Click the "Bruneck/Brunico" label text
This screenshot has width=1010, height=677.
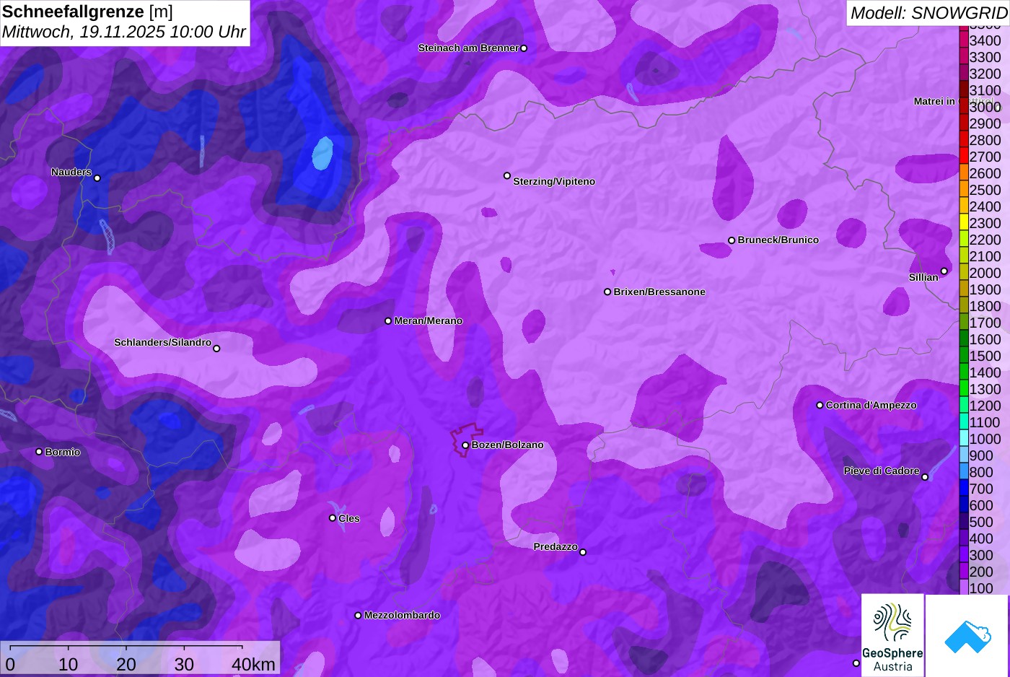point(778,240)
